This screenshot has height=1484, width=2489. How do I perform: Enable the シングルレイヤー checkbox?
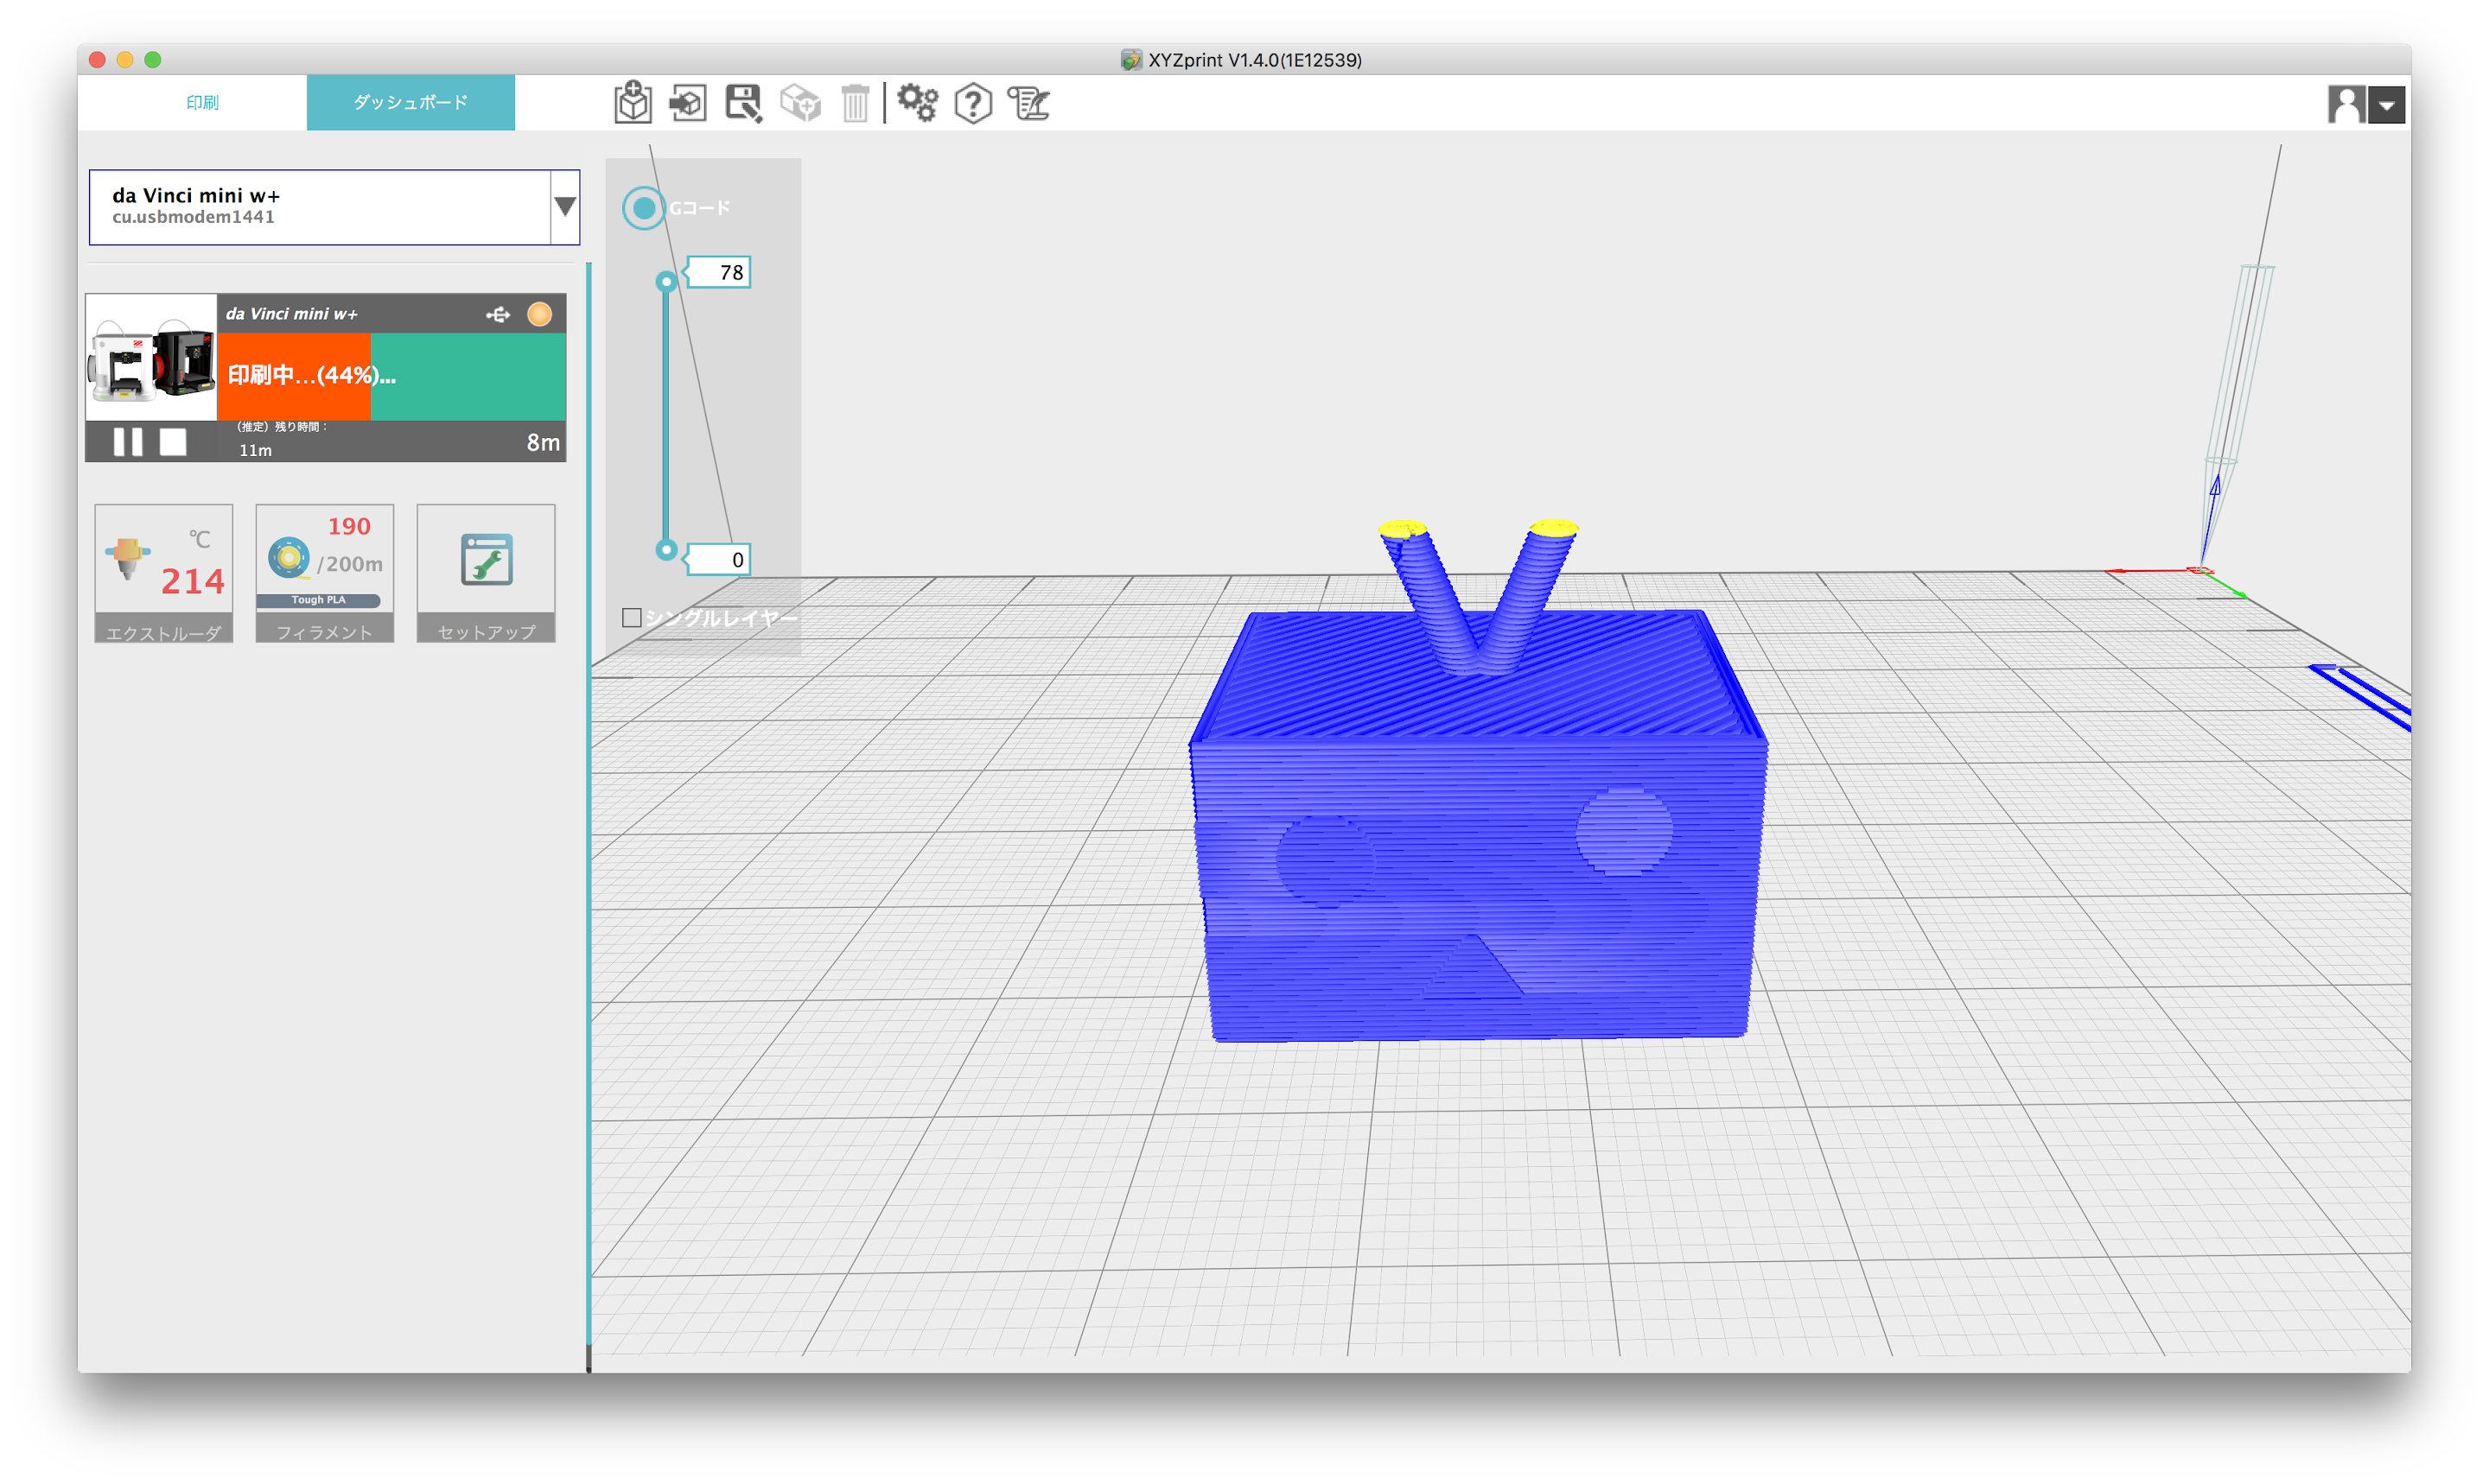tap(631, 618)
